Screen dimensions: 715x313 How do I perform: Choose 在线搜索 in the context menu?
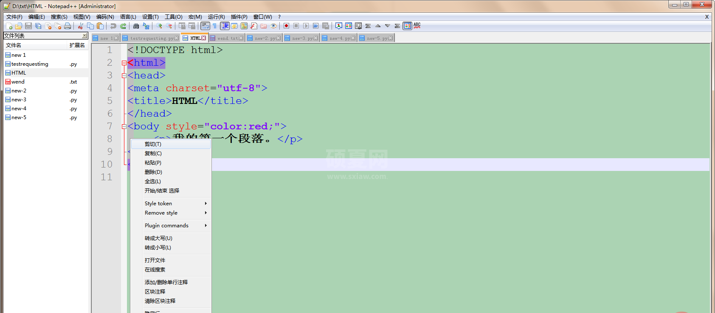point(171,270)
